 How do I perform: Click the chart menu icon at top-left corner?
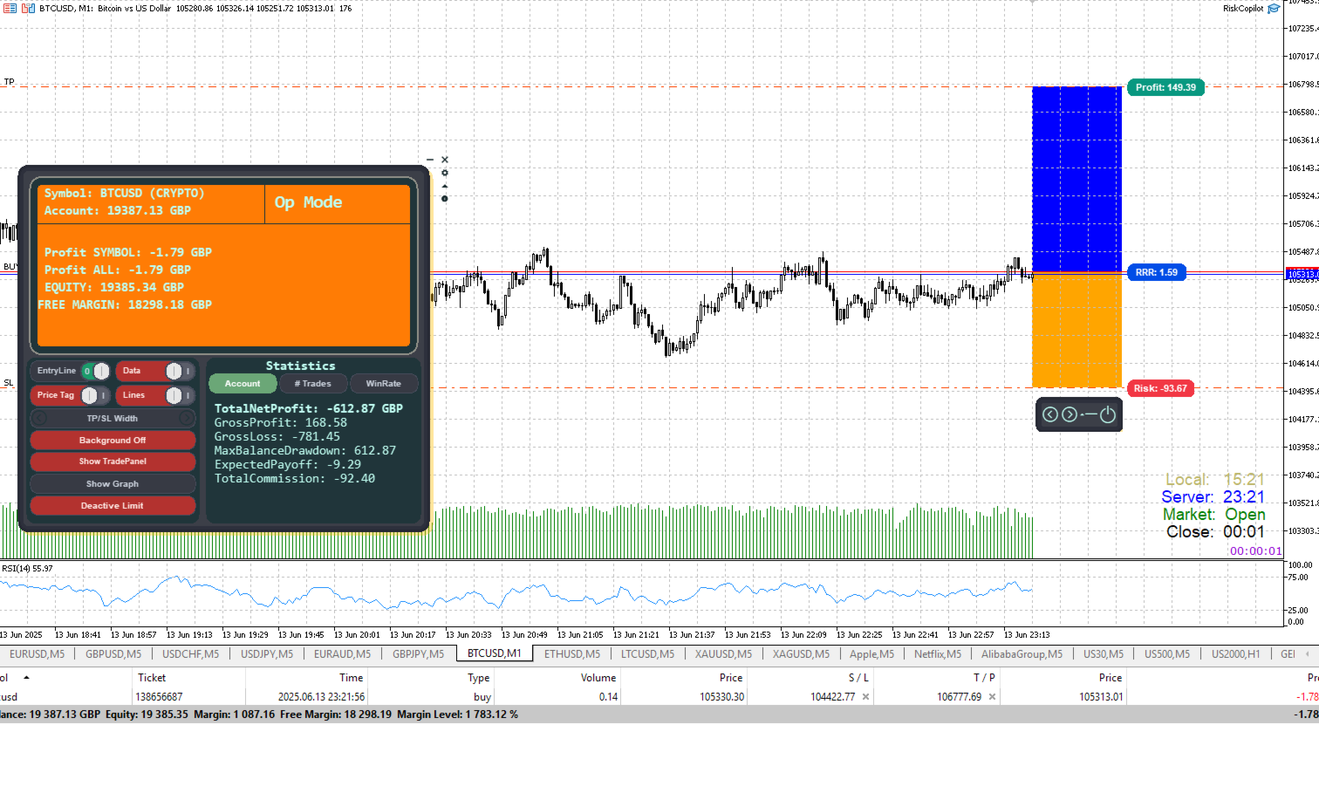tap(10, 8)
